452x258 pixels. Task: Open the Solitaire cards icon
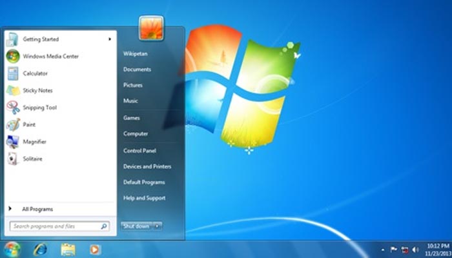12,159
